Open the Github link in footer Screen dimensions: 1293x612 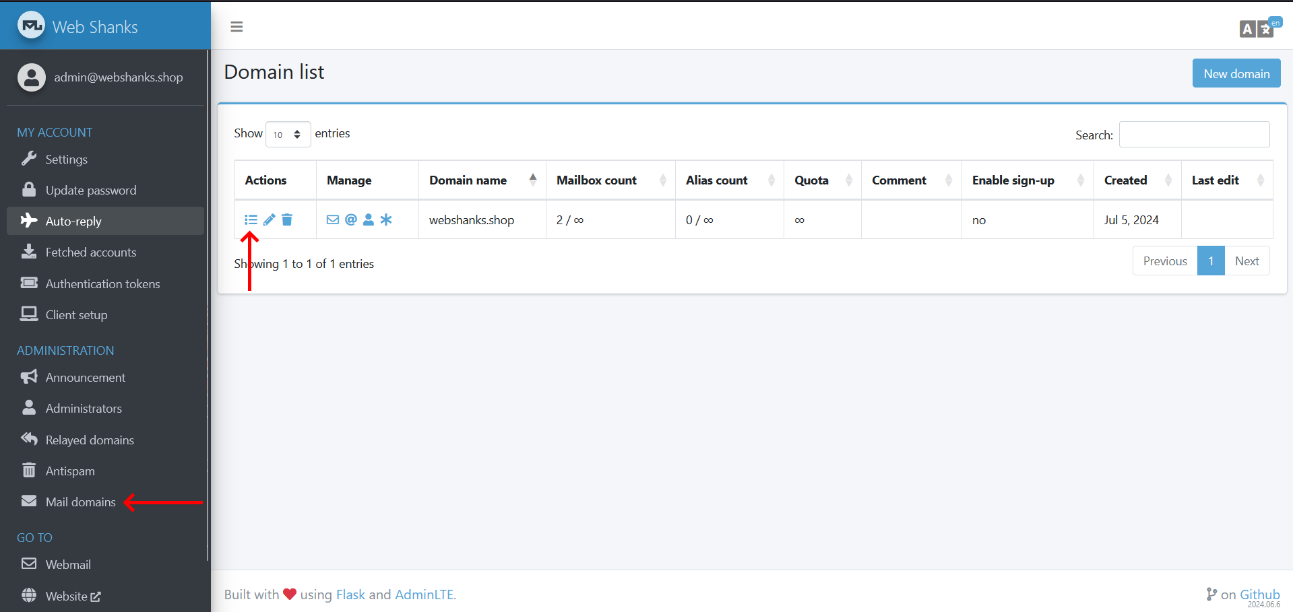[1259, 594]
